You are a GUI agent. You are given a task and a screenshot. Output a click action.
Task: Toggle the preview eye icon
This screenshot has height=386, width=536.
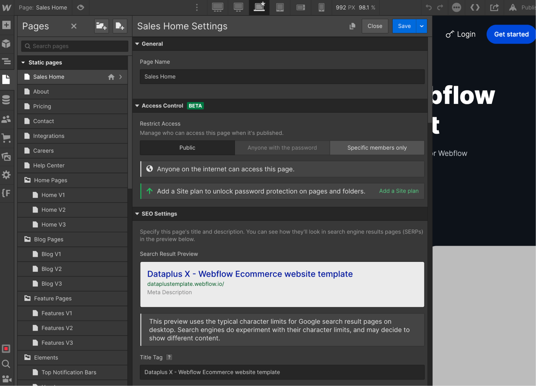pyautogui.click(x=81, y=7)
